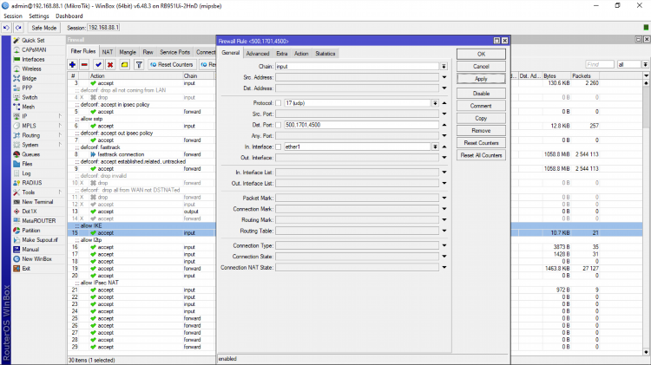Image resolution: width=651 pixels, height=365 pixels.
Task: Expand the Connection State field
Action: tap(444, 257)
